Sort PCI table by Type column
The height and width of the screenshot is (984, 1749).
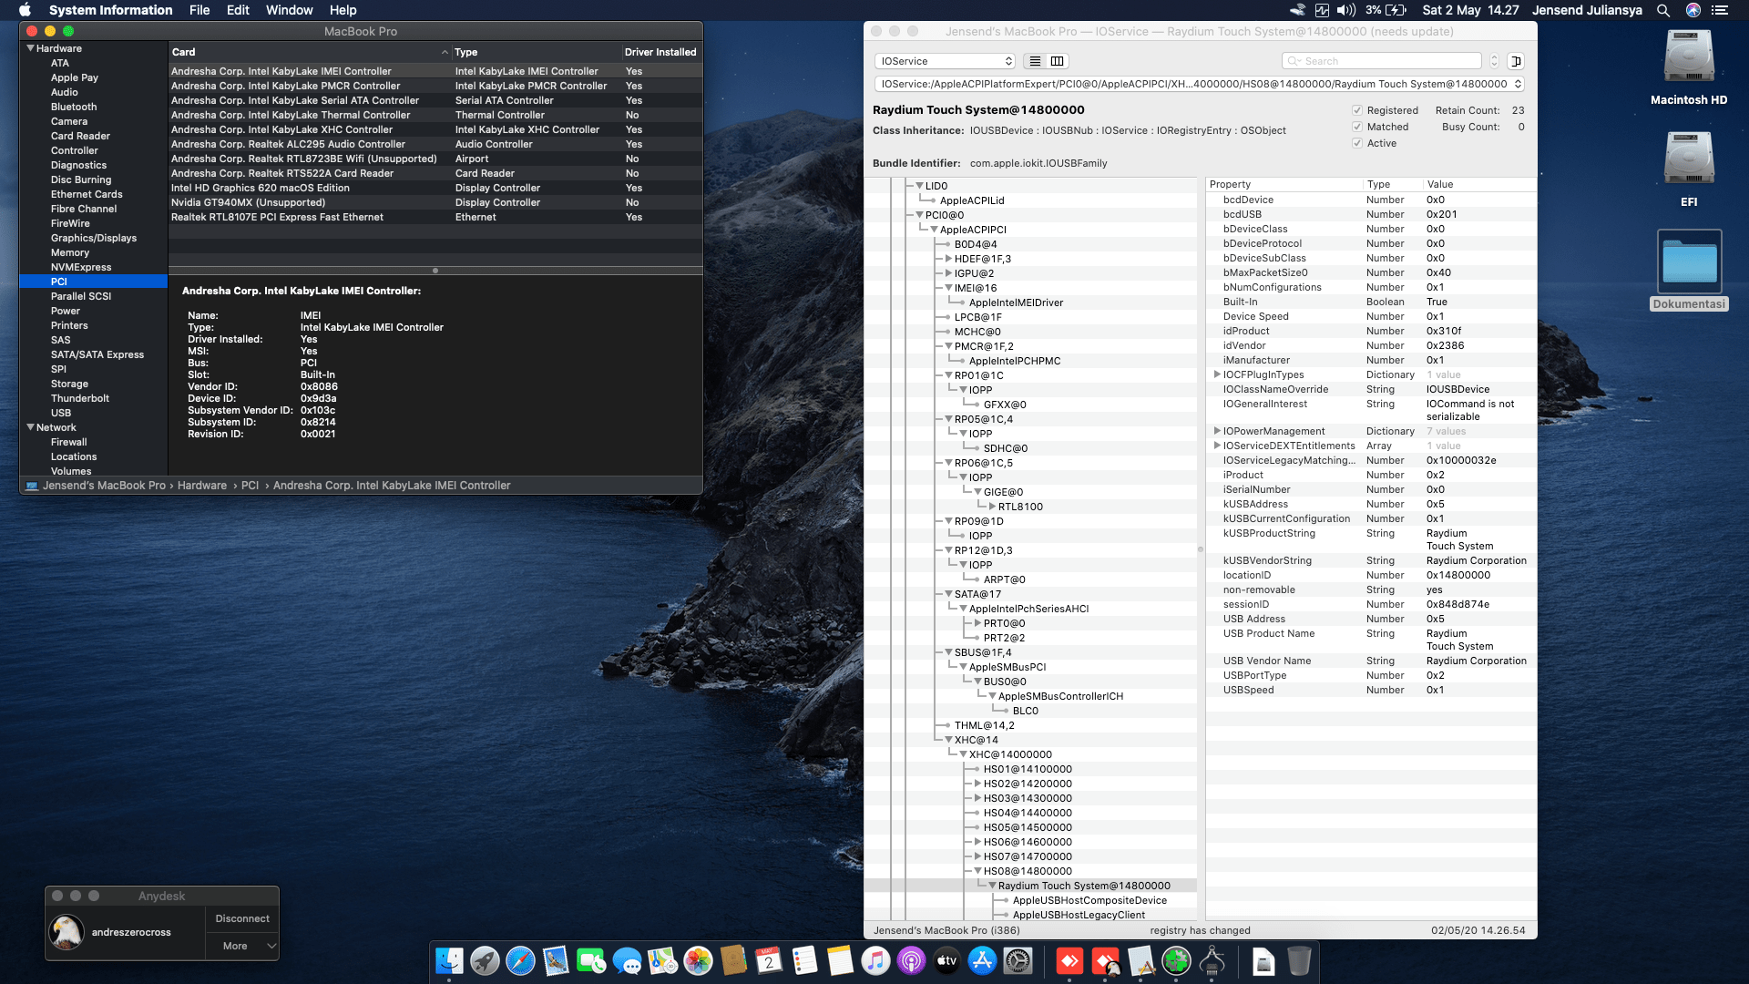537,52
